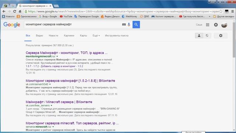Image resolution: width=236 pixels, height=133 pixels.
Task: Open the Мониторинг серверов майнкрафт ВКонтакте result
Action: pyautogui.click(x=70, y=81)
